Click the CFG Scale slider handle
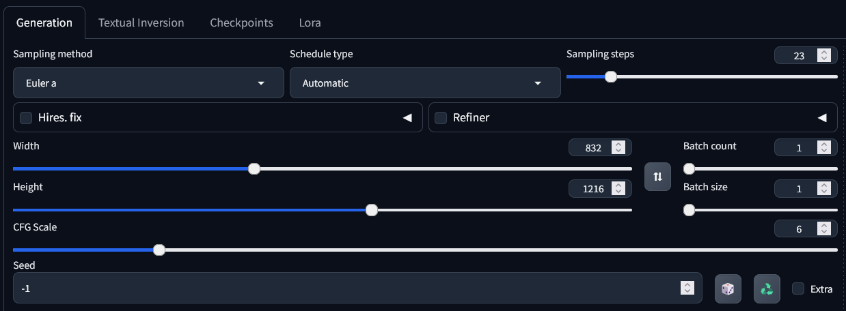846x311 pixels. 159,250
